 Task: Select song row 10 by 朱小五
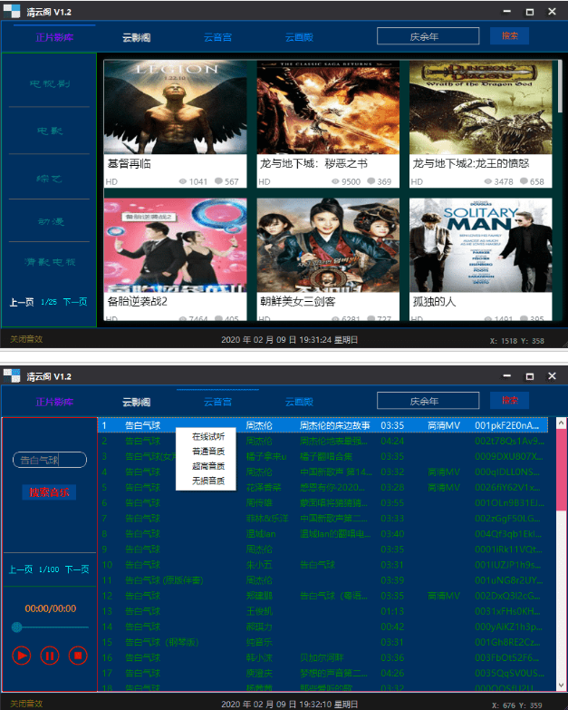(x=323, y=565)
